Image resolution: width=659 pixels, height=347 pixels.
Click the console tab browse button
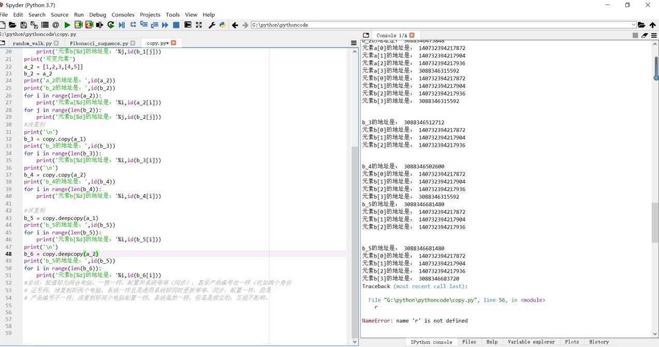click(x=366, y=35)
